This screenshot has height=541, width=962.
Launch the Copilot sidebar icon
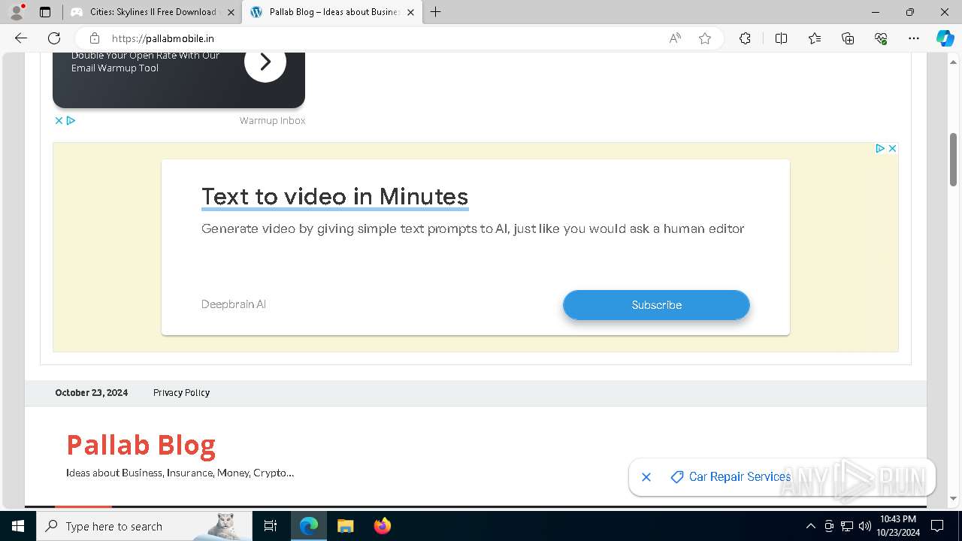(x=945, y=38)
